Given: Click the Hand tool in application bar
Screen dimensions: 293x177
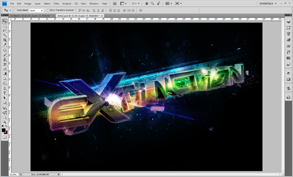Looking at the screenshot, I should 146,3.
